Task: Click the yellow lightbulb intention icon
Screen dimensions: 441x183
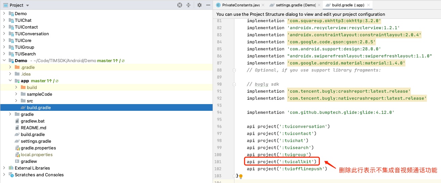Action: pos(240,176)
